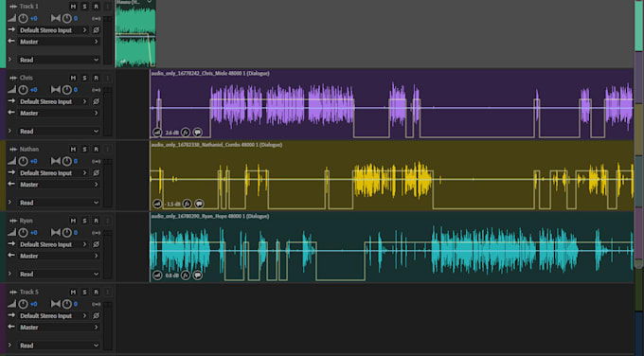
Task: Open Ryan track Read automation dropdown
Action: click(59, 275)
